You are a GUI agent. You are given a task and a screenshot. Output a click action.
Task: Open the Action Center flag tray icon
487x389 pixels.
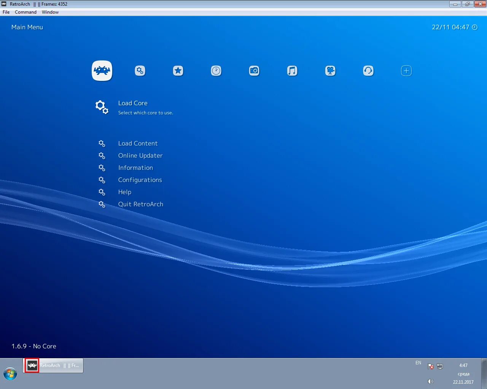click(431, 366)
